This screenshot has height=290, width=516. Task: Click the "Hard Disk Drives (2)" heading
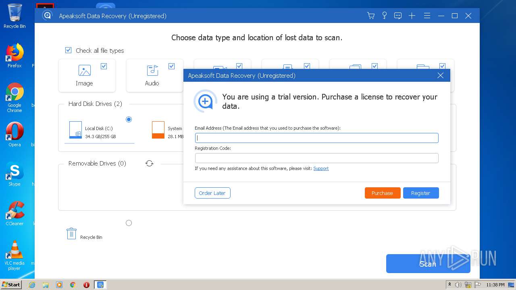[95, 104]
